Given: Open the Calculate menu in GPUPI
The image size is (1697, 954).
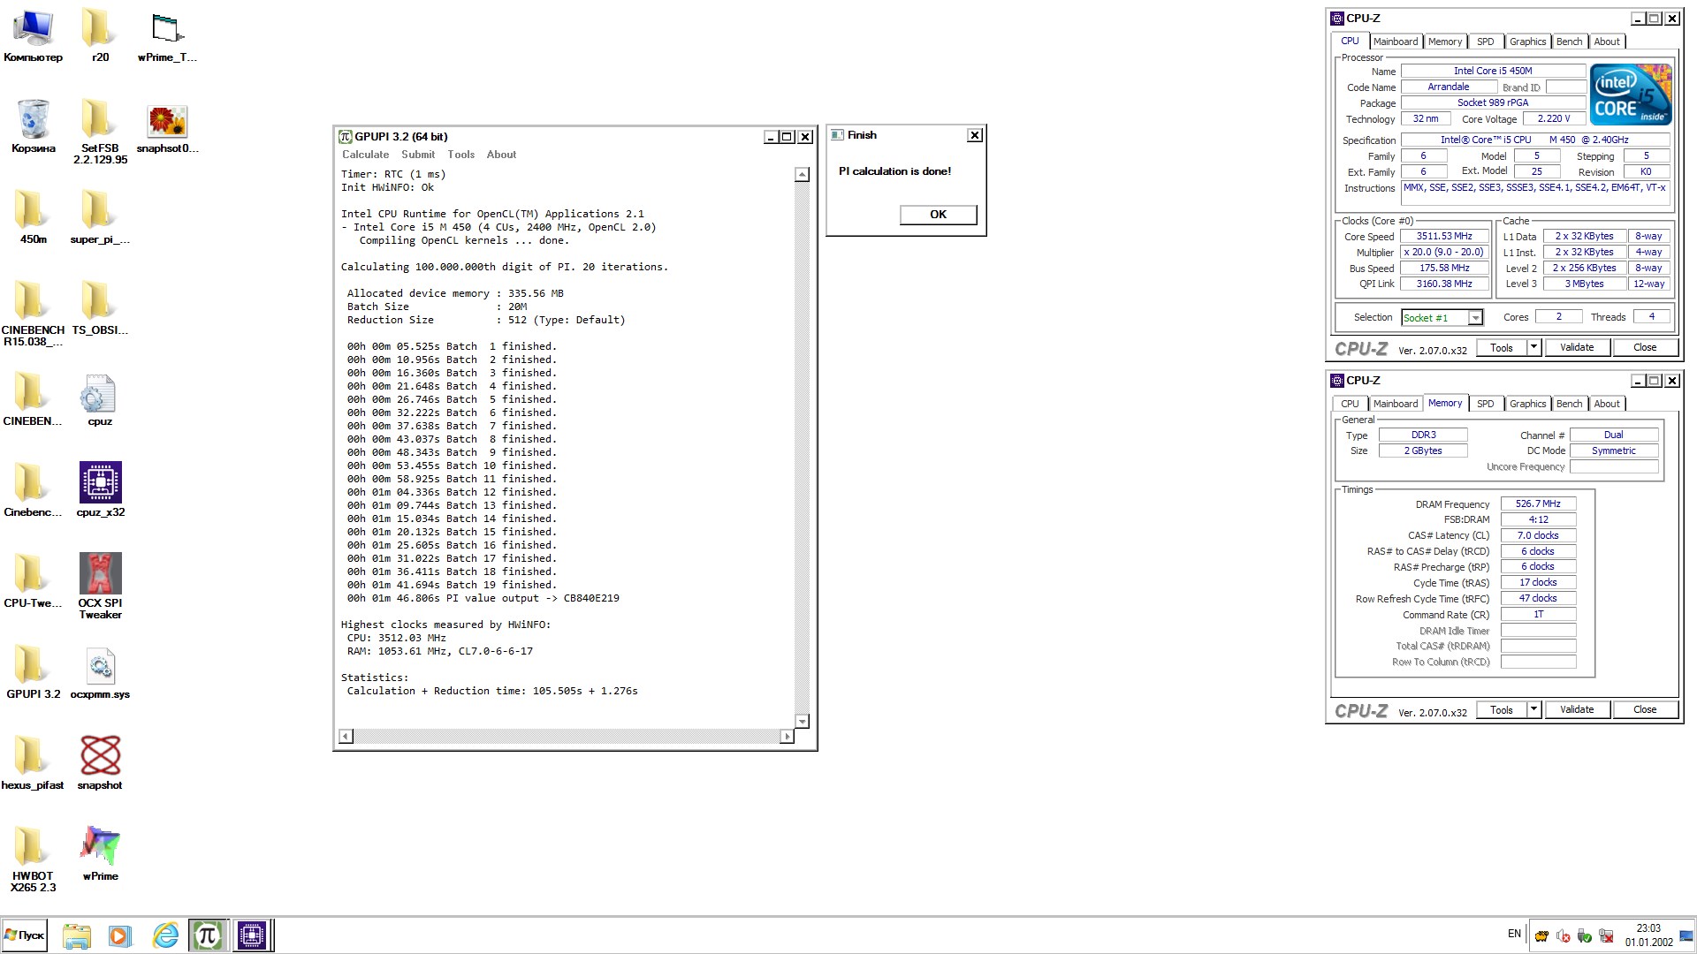Looking at the screenshot, I should (365, 155).
